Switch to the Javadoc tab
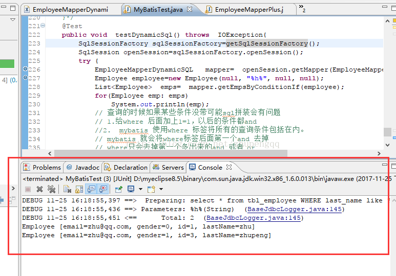Image resolution: width=396 pixels, height=276 pixels. click(83, 167)
